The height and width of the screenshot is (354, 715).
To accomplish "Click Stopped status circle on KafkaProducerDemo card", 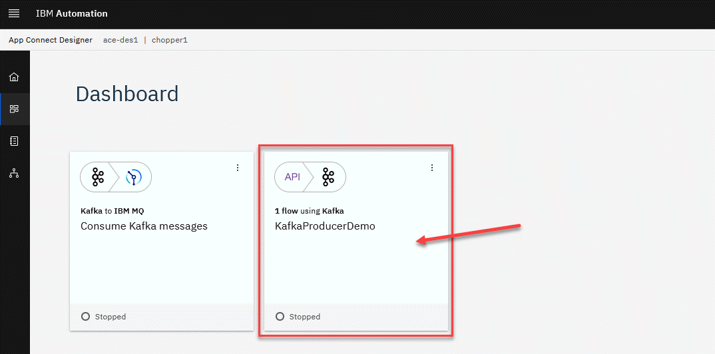I will 280,317.
